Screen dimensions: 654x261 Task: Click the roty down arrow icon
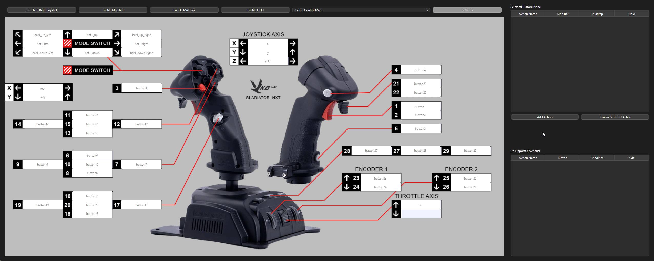18,97
